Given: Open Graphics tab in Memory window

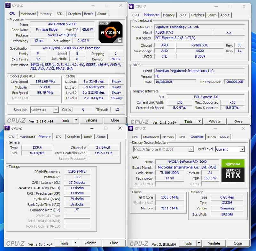Looking at the screenshot, I should pos(73,137).
